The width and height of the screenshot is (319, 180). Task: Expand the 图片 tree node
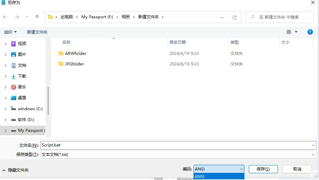tap(5, 55)
